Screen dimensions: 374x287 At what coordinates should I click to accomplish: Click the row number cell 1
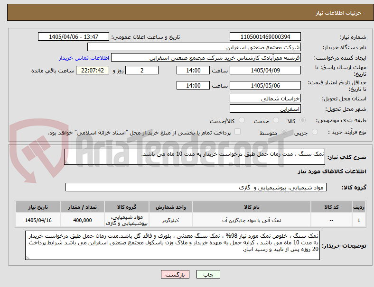pos(358,220)
